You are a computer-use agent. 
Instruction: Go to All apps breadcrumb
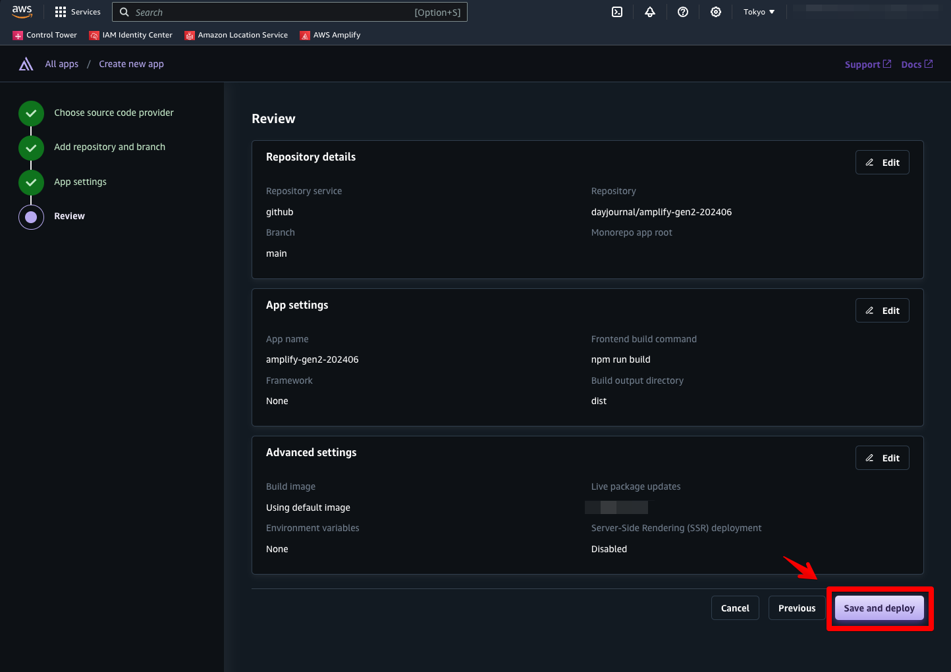pyautogui.click(x=61, y=64)
